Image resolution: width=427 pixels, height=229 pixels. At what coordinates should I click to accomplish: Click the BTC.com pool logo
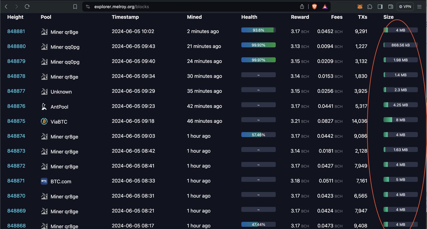point(44,181)
